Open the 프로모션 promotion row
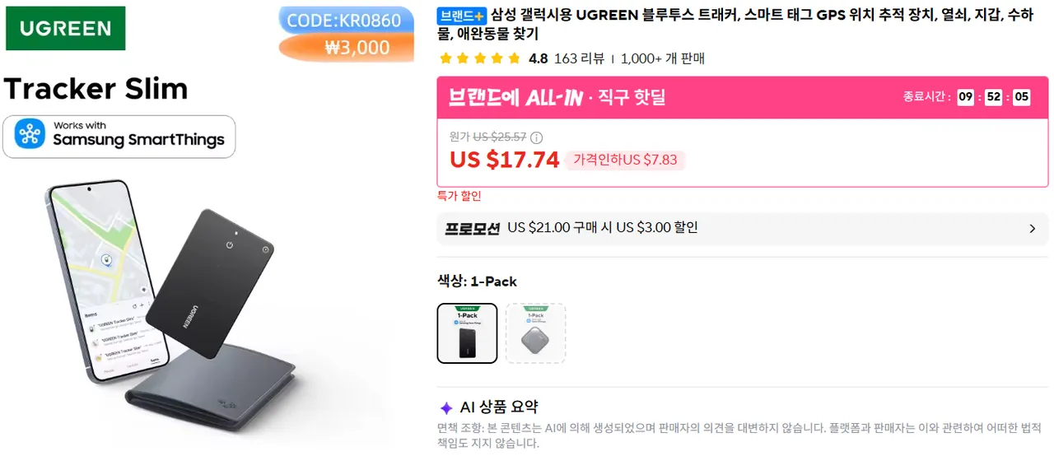1054x456 pixels. point(742,229)
